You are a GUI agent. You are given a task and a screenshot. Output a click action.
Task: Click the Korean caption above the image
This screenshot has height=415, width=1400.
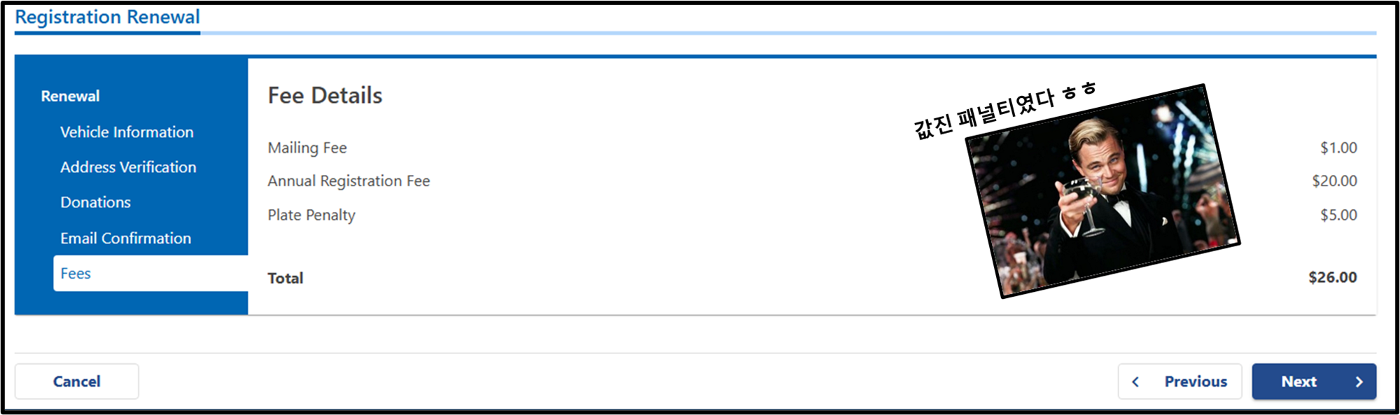pyautogui.click(x=1004, y=110)
